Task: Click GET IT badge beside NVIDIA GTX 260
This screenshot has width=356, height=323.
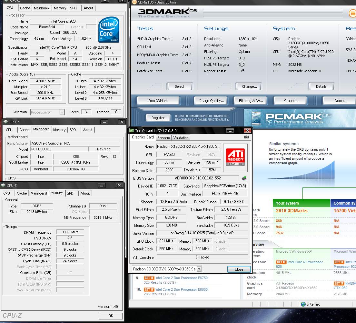Action: 339,283
